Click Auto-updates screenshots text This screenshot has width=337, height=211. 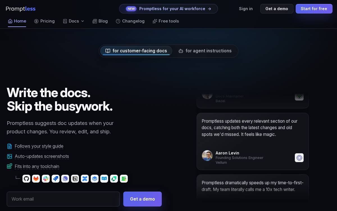[x=42, y=156]
